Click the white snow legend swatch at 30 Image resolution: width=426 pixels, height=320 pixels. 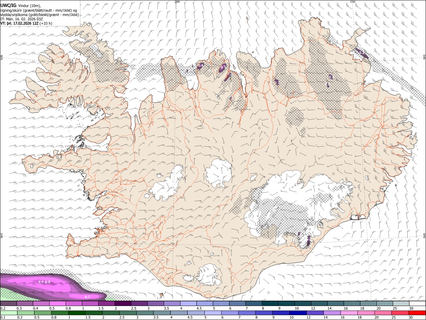[417, 303]
